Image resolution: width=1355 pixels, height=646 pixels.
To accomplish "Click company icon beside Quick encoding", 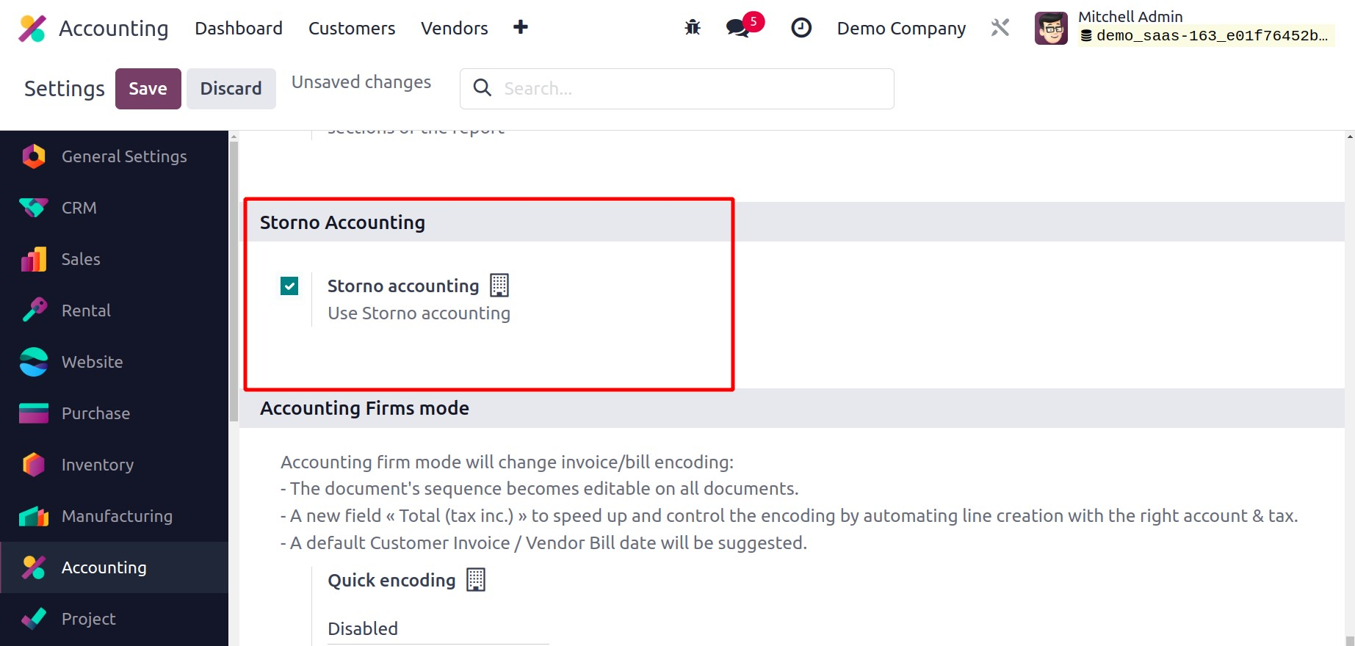I will tap(476, 579).
